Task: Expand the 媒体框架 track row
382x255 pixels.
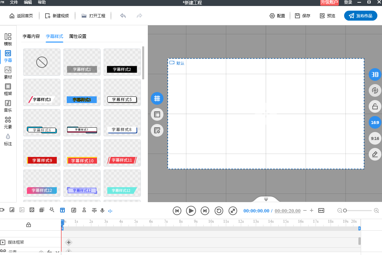Action: coord(3,242)
